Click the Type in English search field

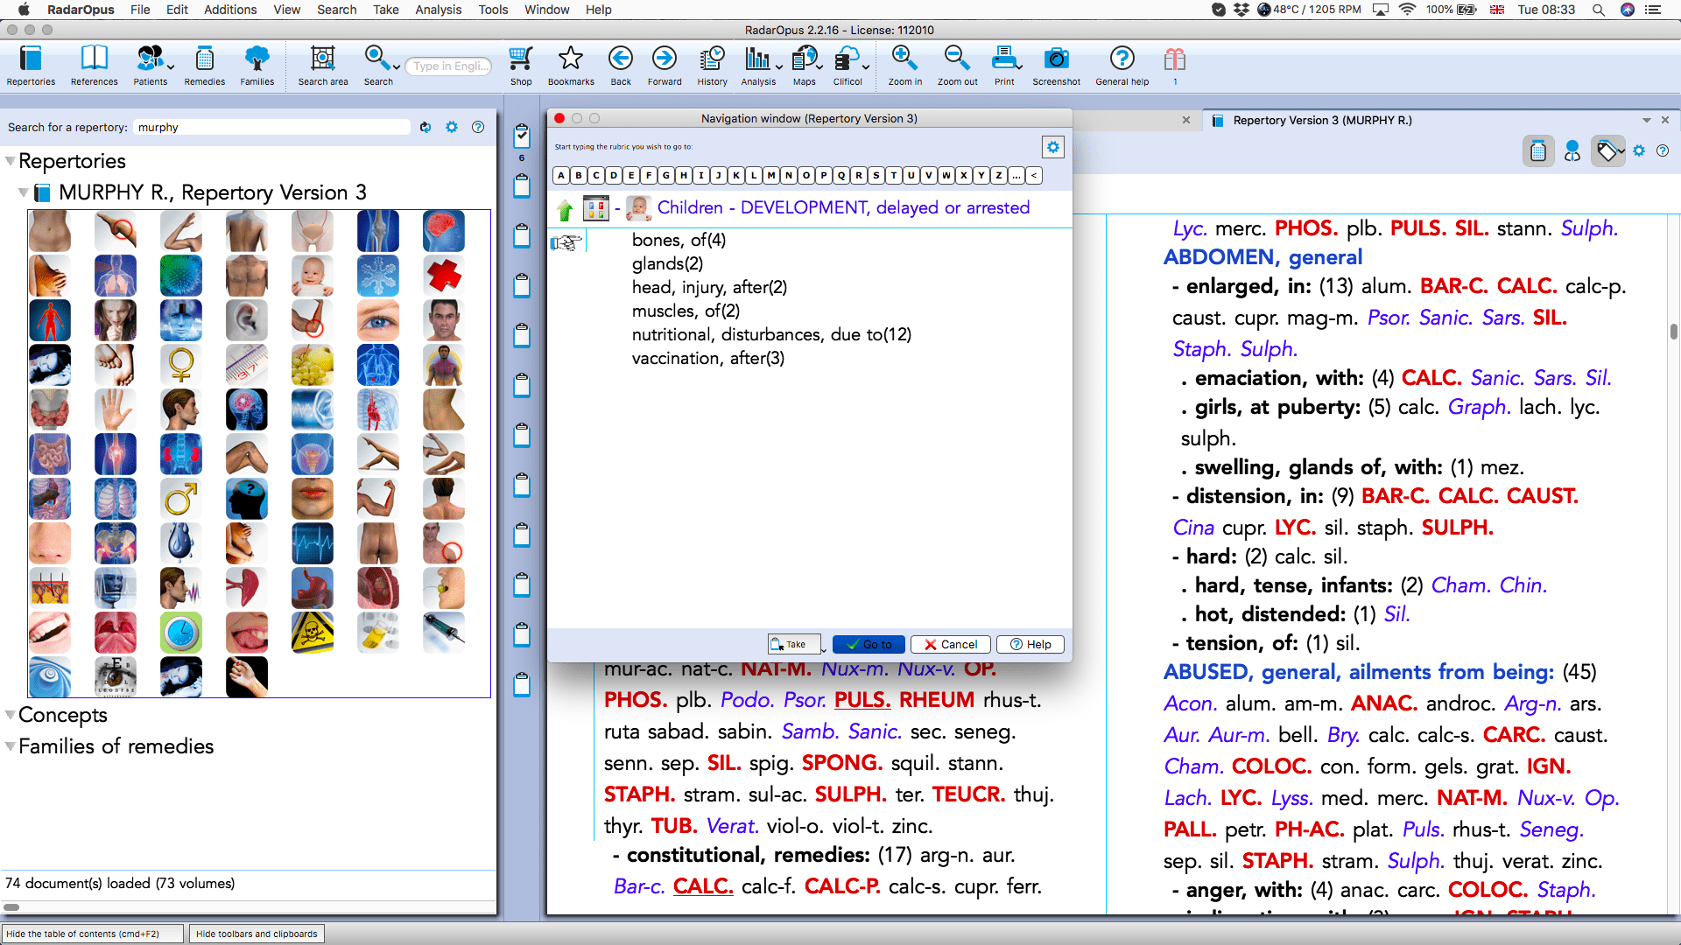(449, 66)
